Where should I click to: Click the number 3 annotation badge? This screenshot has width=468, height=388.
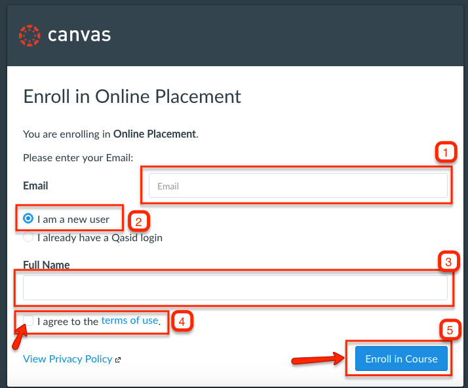coord(448,262)
